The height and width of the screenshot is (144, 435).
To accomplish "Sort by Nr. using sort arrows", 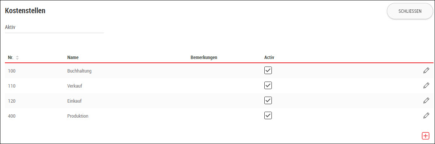I will coord(17,58).
